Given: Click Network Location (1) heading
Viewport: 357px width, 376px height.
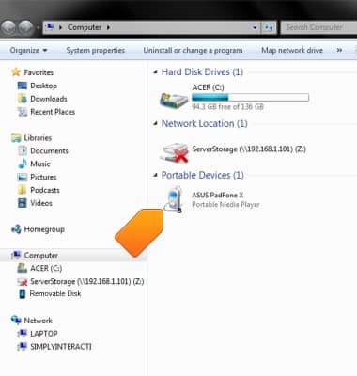Looking at the screenshot, I should (x=204, y=123).
